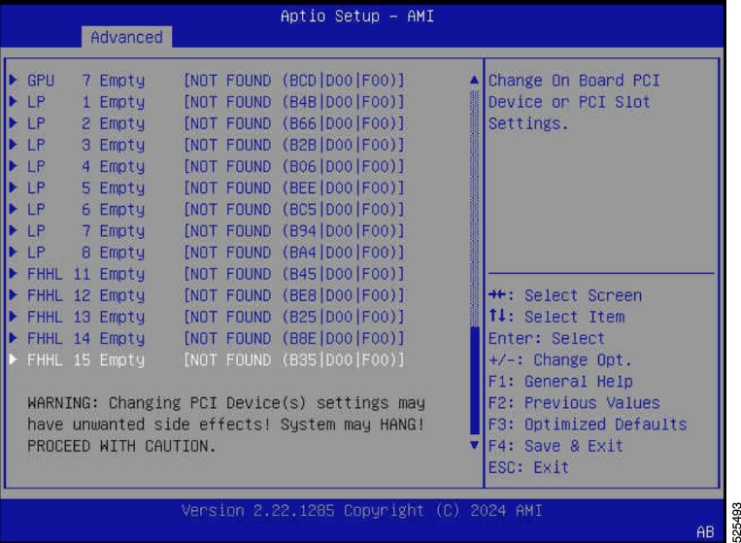Expand the LP 4 Empty submenu arrow
The image size is (741, 543).
tap(14, 166)
